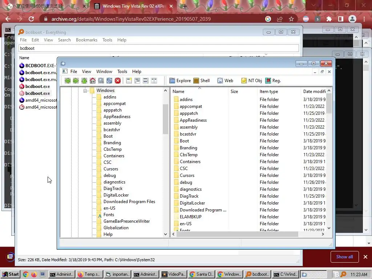Open Search menu in Everything window
372x279 pixels.
click(65, 40)
